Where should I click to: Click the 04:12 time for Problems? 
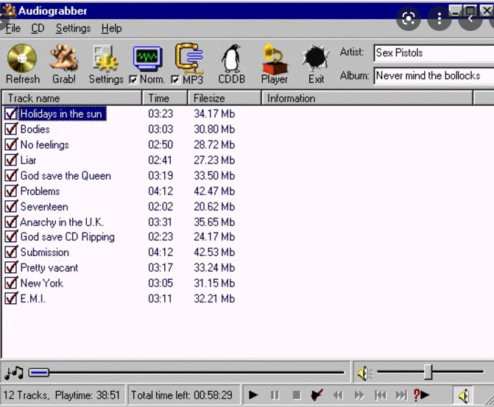(x=160, y=191)
